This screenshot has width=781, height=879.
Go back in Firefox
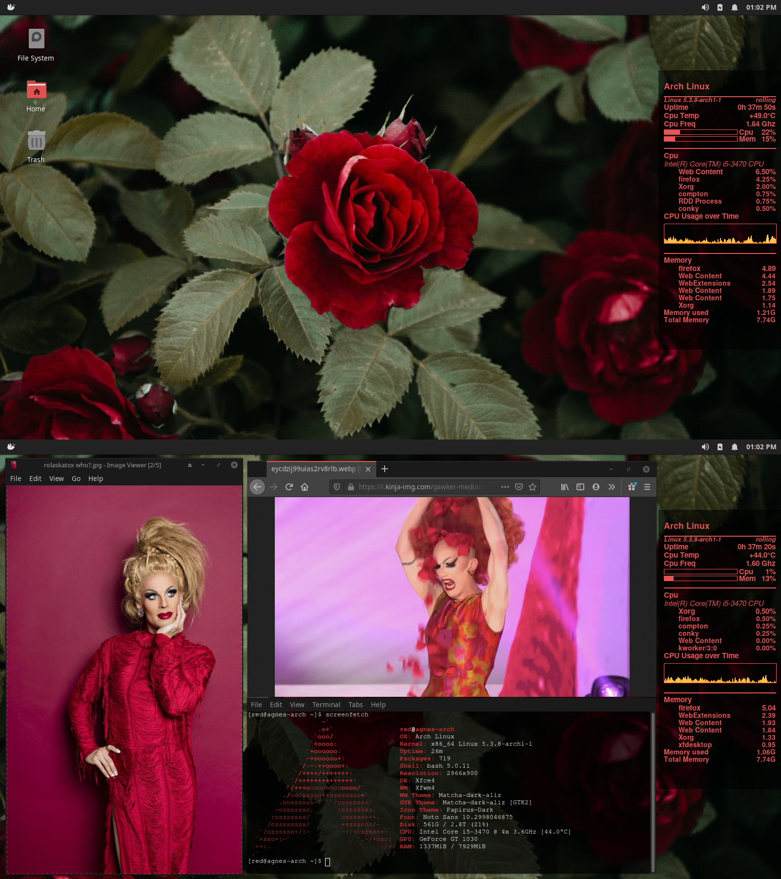(x=257, y=487)
